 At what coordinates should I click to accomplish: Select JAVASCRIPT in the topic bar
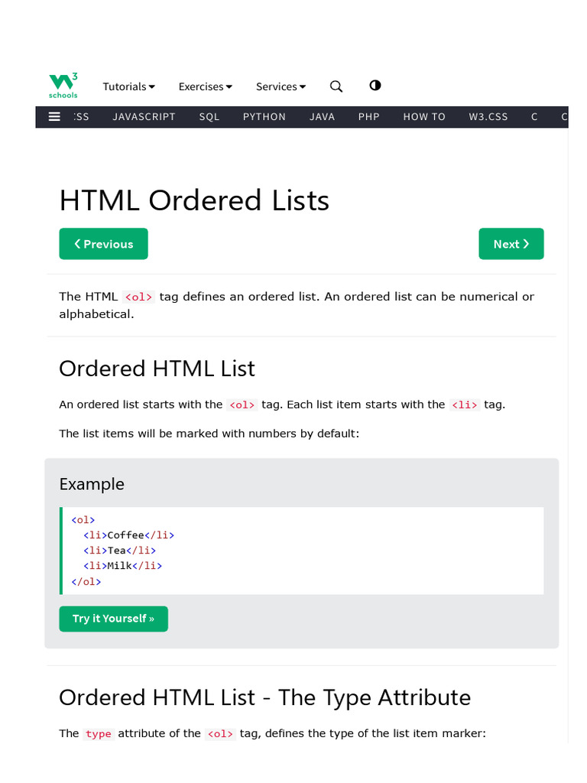click(144, 117)
